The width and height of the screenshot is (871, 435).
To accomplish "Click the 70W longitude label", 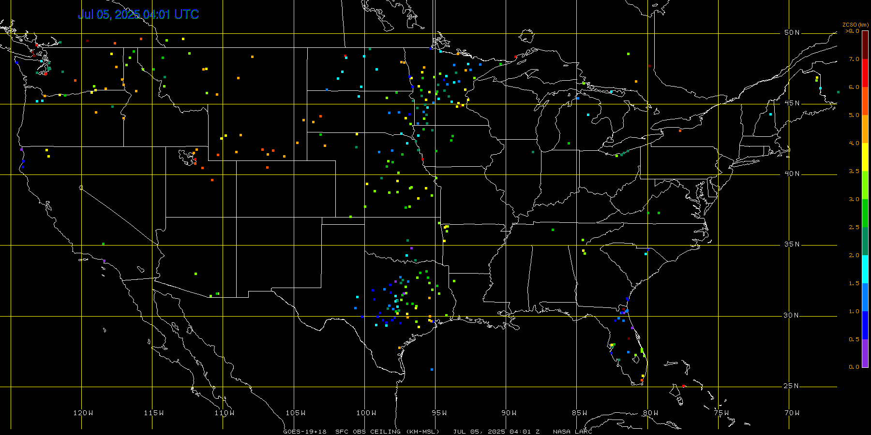I will [792, 413].
